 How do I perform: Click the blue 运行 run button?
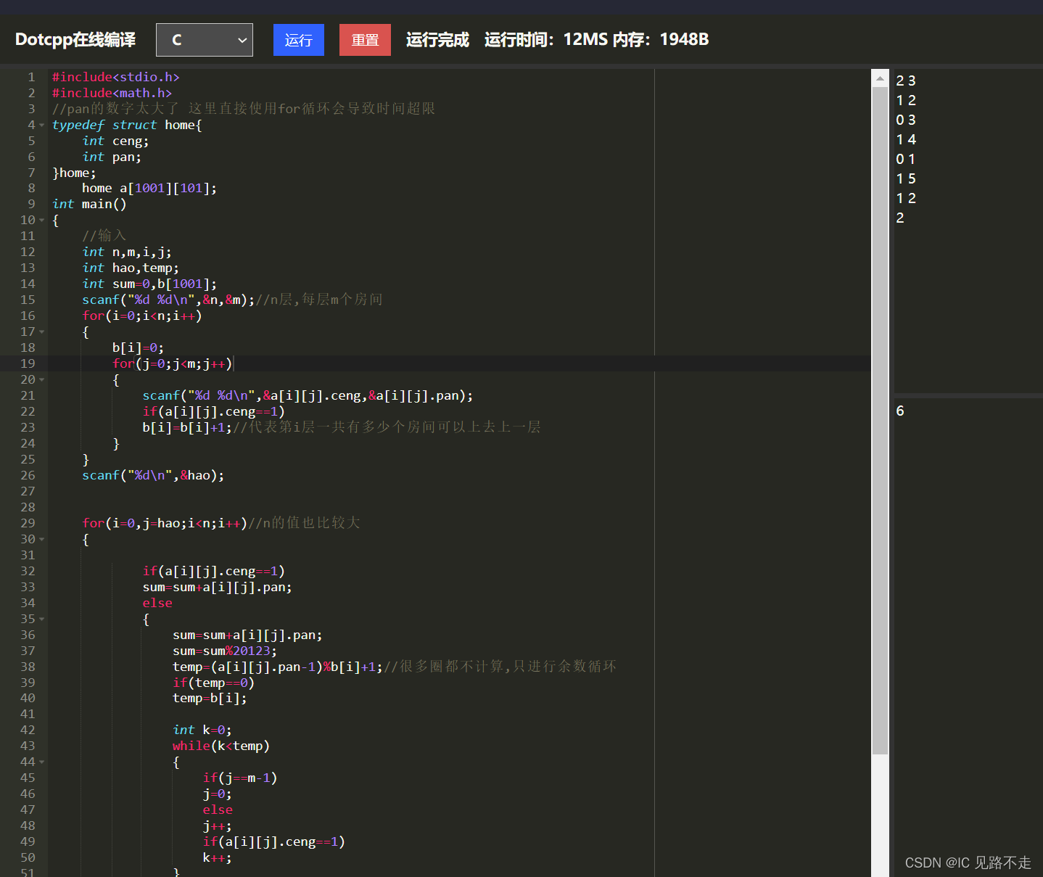(x=298, y=40)
